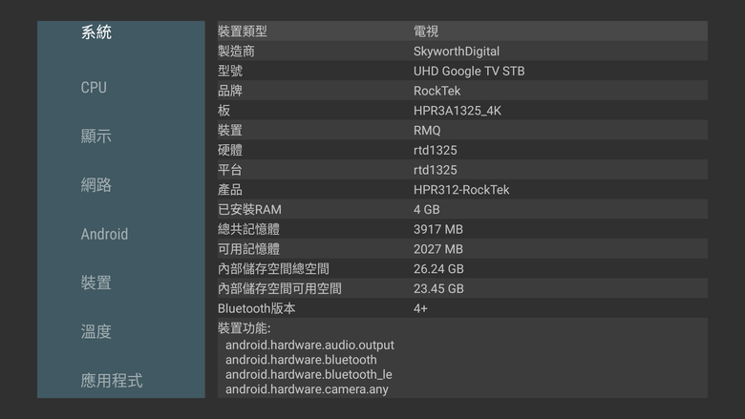Select the 產品 label

pyautogui.click(x=230, y=190)
